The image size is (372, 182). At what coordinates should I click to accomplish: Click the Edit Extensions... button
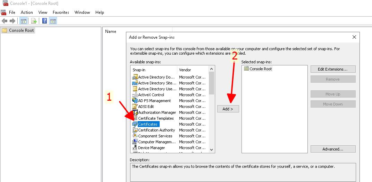click(x=333, y=69)
